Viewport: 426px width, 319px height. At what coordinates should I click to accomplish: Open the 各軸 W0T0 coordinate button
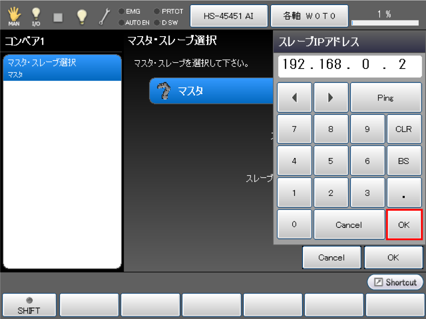[309, 16]
